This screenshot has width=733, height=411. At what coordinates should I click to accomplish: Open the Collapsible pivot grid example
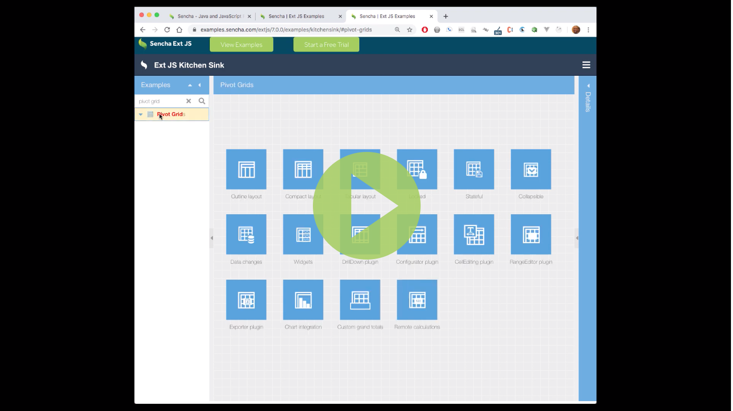[531, 169]
